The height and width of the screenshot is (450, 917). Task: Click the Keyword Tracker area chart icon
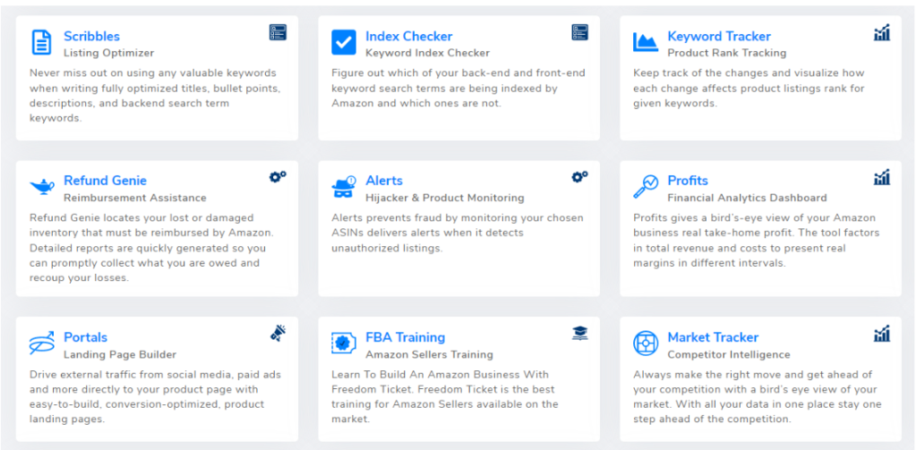pos(646,43)
